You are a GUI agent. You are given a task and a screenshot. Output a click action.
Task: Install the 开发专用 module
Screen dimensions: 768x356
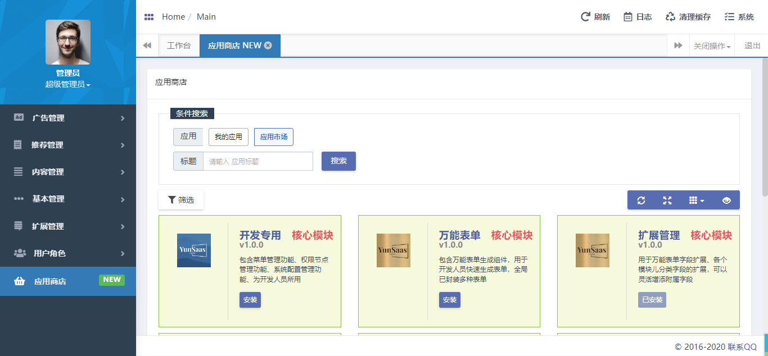[250, 300]
